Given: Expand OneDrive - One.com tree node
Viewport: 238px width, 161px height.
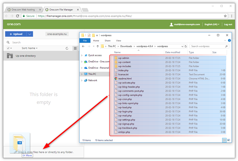Looking at the screenshot, I should 82,61.
